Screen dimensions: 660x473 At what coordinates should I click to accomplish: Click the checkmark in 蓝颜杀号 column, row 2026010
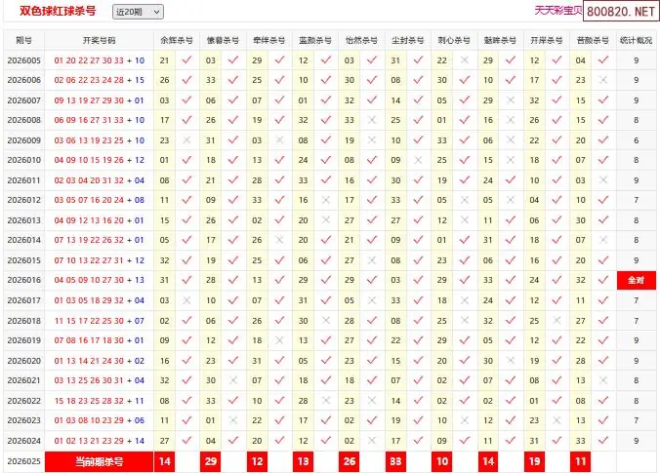point(325,160)
